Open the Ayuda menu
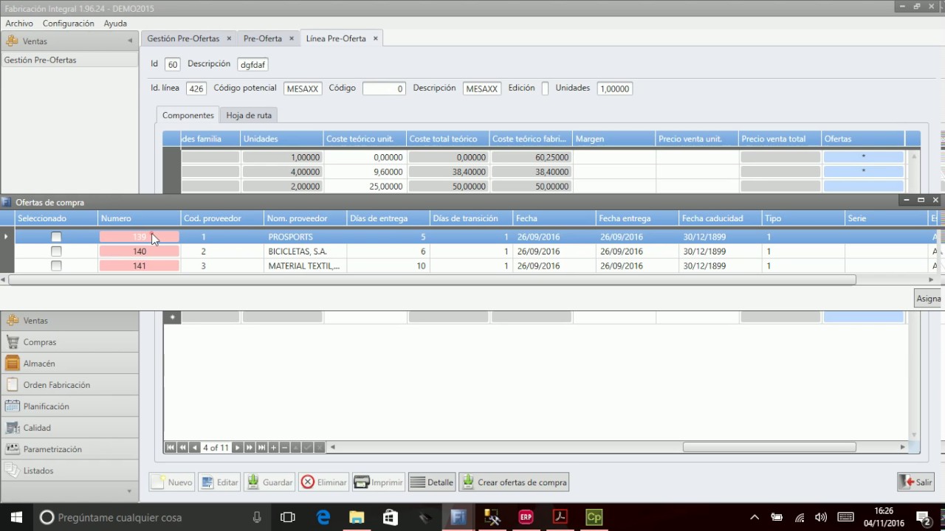 115,24
